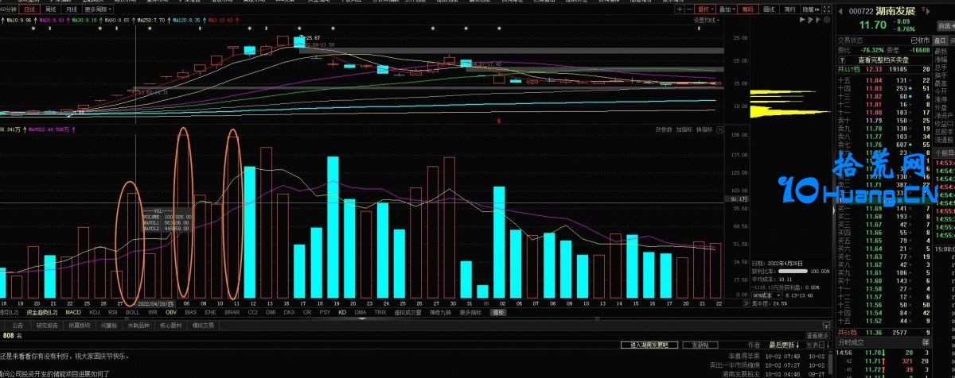The image size is (955, 378).
Task: Select the RSI indicator tab
Action: point(113,313)
